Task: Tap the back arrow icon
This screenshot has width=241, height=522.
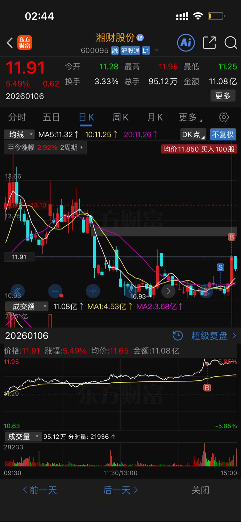Action: coord(10,43)
